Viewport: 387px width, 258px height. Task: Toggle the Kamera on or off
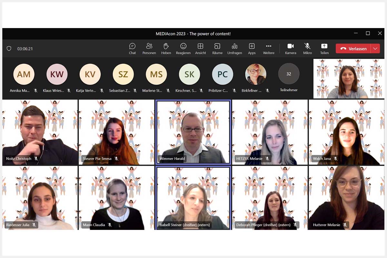(291, 48)
